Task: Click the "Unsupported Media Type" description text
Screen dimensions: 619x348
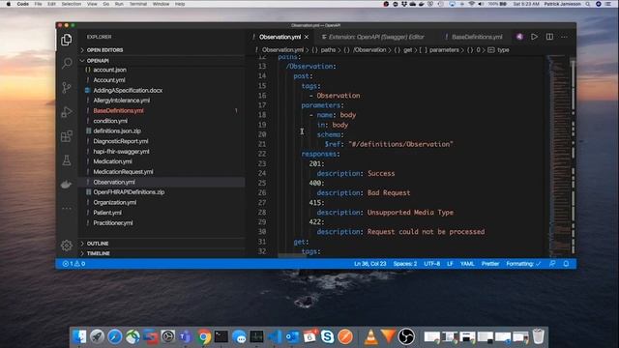Action: pyautogui.click(x=410, y=213)
